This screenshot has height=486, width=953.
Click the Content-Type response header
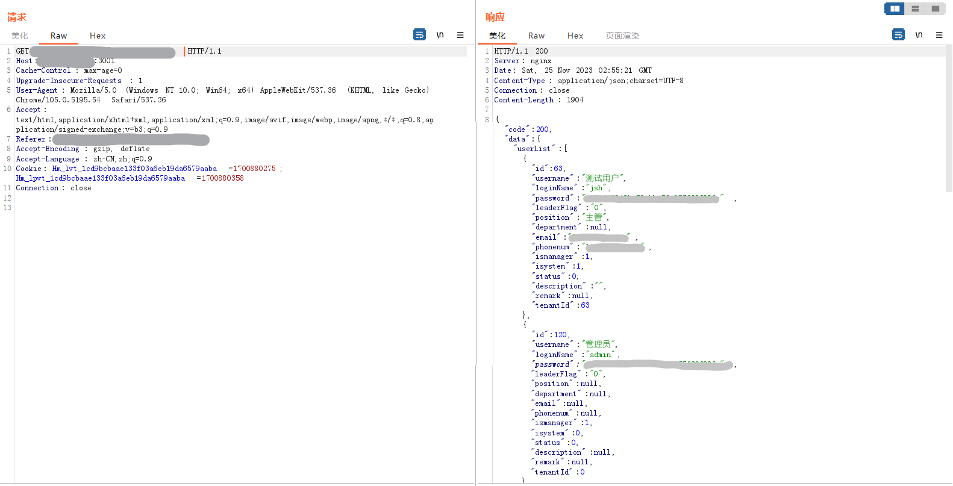coord(589,81)
